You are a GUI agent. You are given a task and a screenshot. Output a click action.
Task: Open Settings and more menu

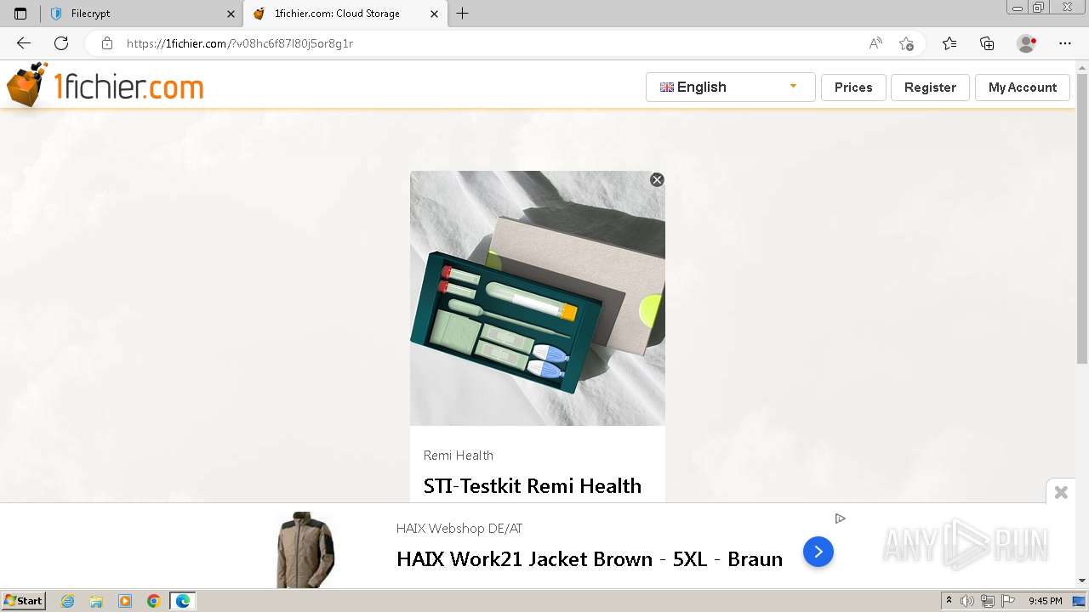pyautogui.click(x=1065, y=43)
